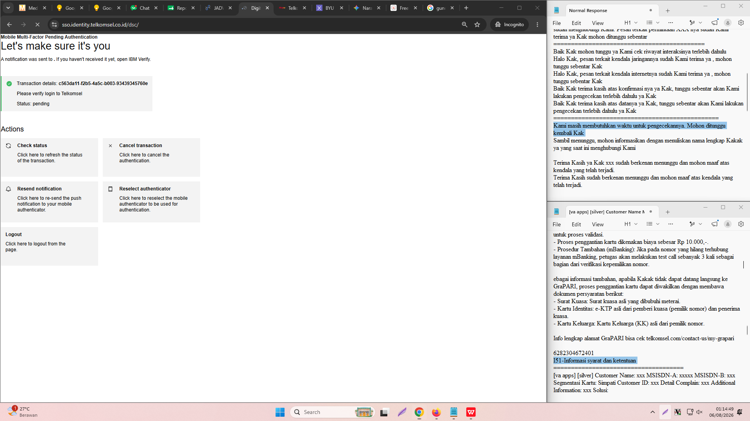Image resolution: width=750 pixels, height=421 pixels.
Task: Click Copilot rewrite icon in [va apps] notepad
Action: (692, 224)
